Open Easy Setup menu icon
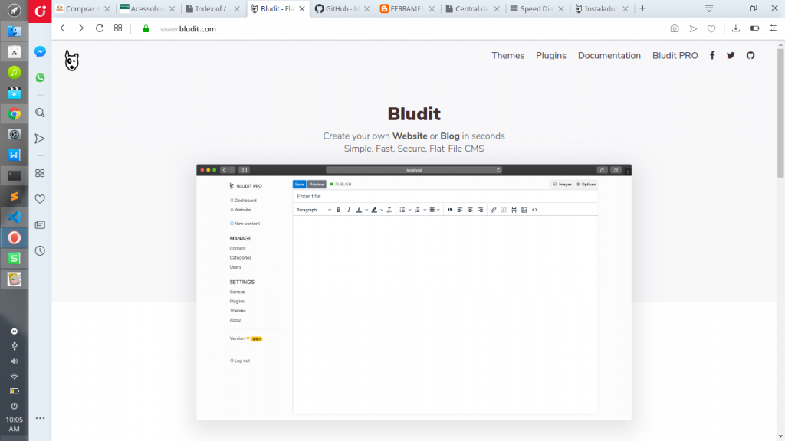The height and width of the screenshot is (441, 785). pyautogui.click(x=773, y=28)
